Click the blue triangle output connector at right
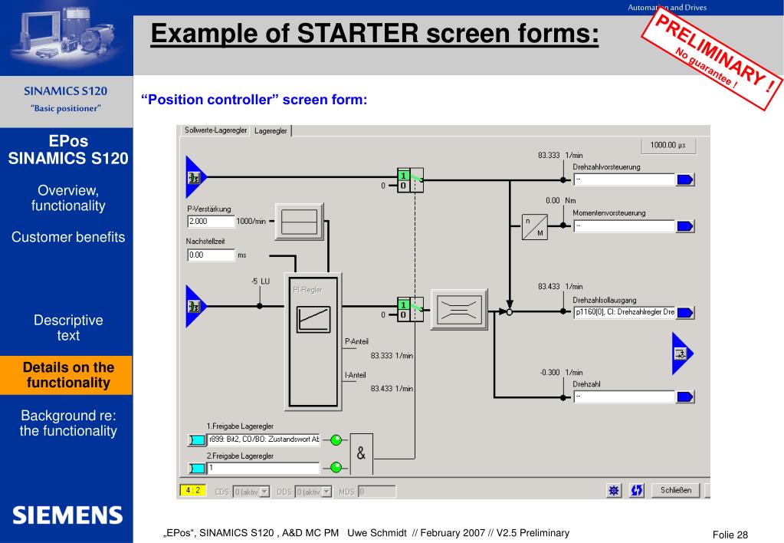Image resolution: width=784 pixels, height=543 pixels. click(x=682, y=354)
